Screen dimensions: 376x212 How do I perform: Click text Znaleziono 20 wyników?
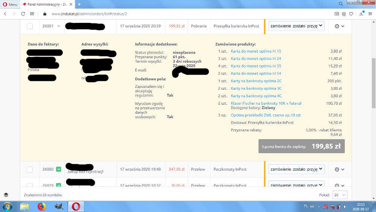pos(43,195)
